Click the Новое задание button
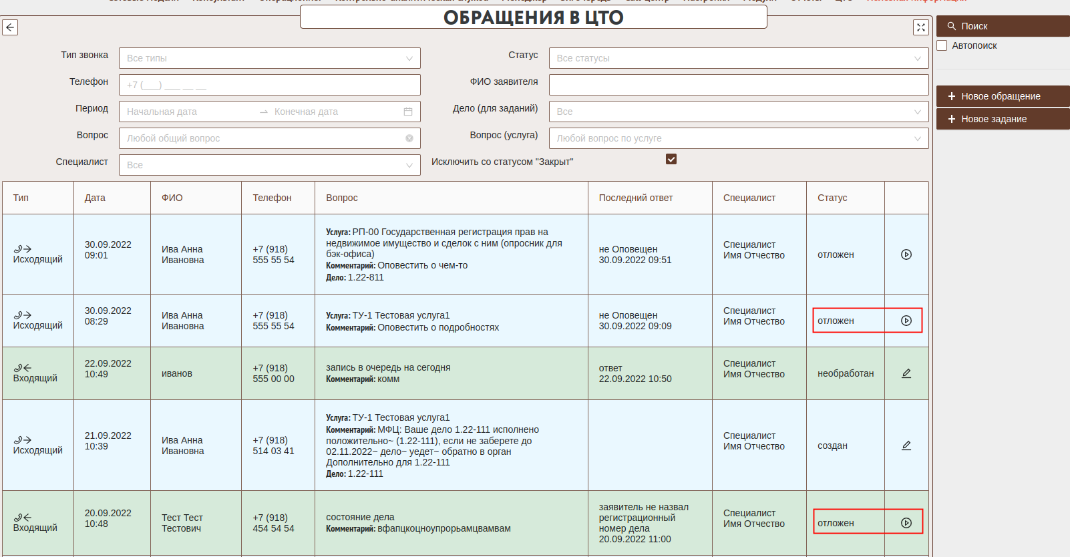The image size is (1070, 557). 1002,119
